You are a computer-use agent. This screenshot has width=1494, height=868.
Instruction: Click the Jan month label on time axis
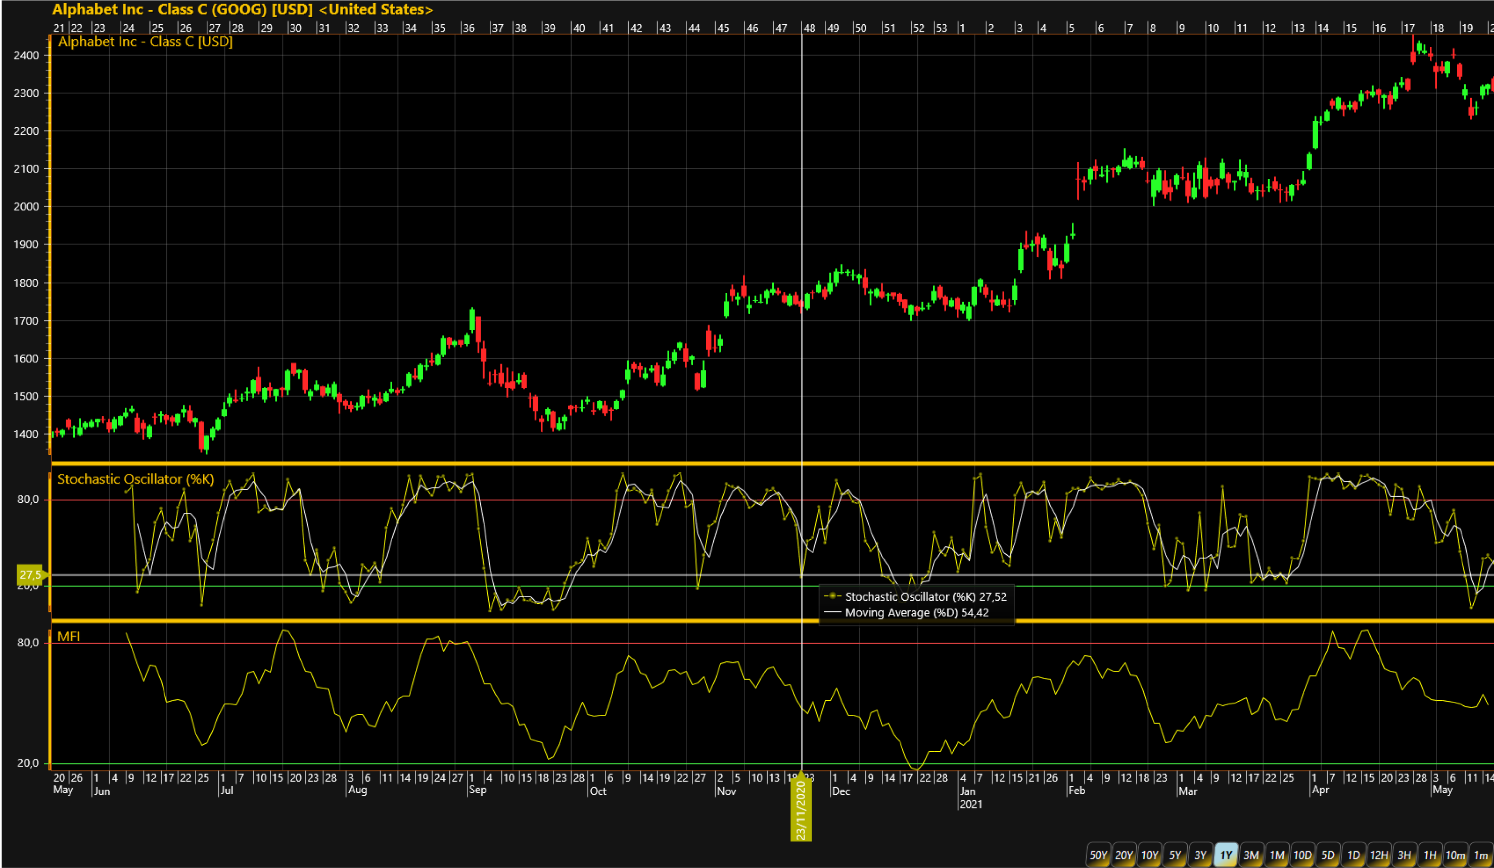967,791
